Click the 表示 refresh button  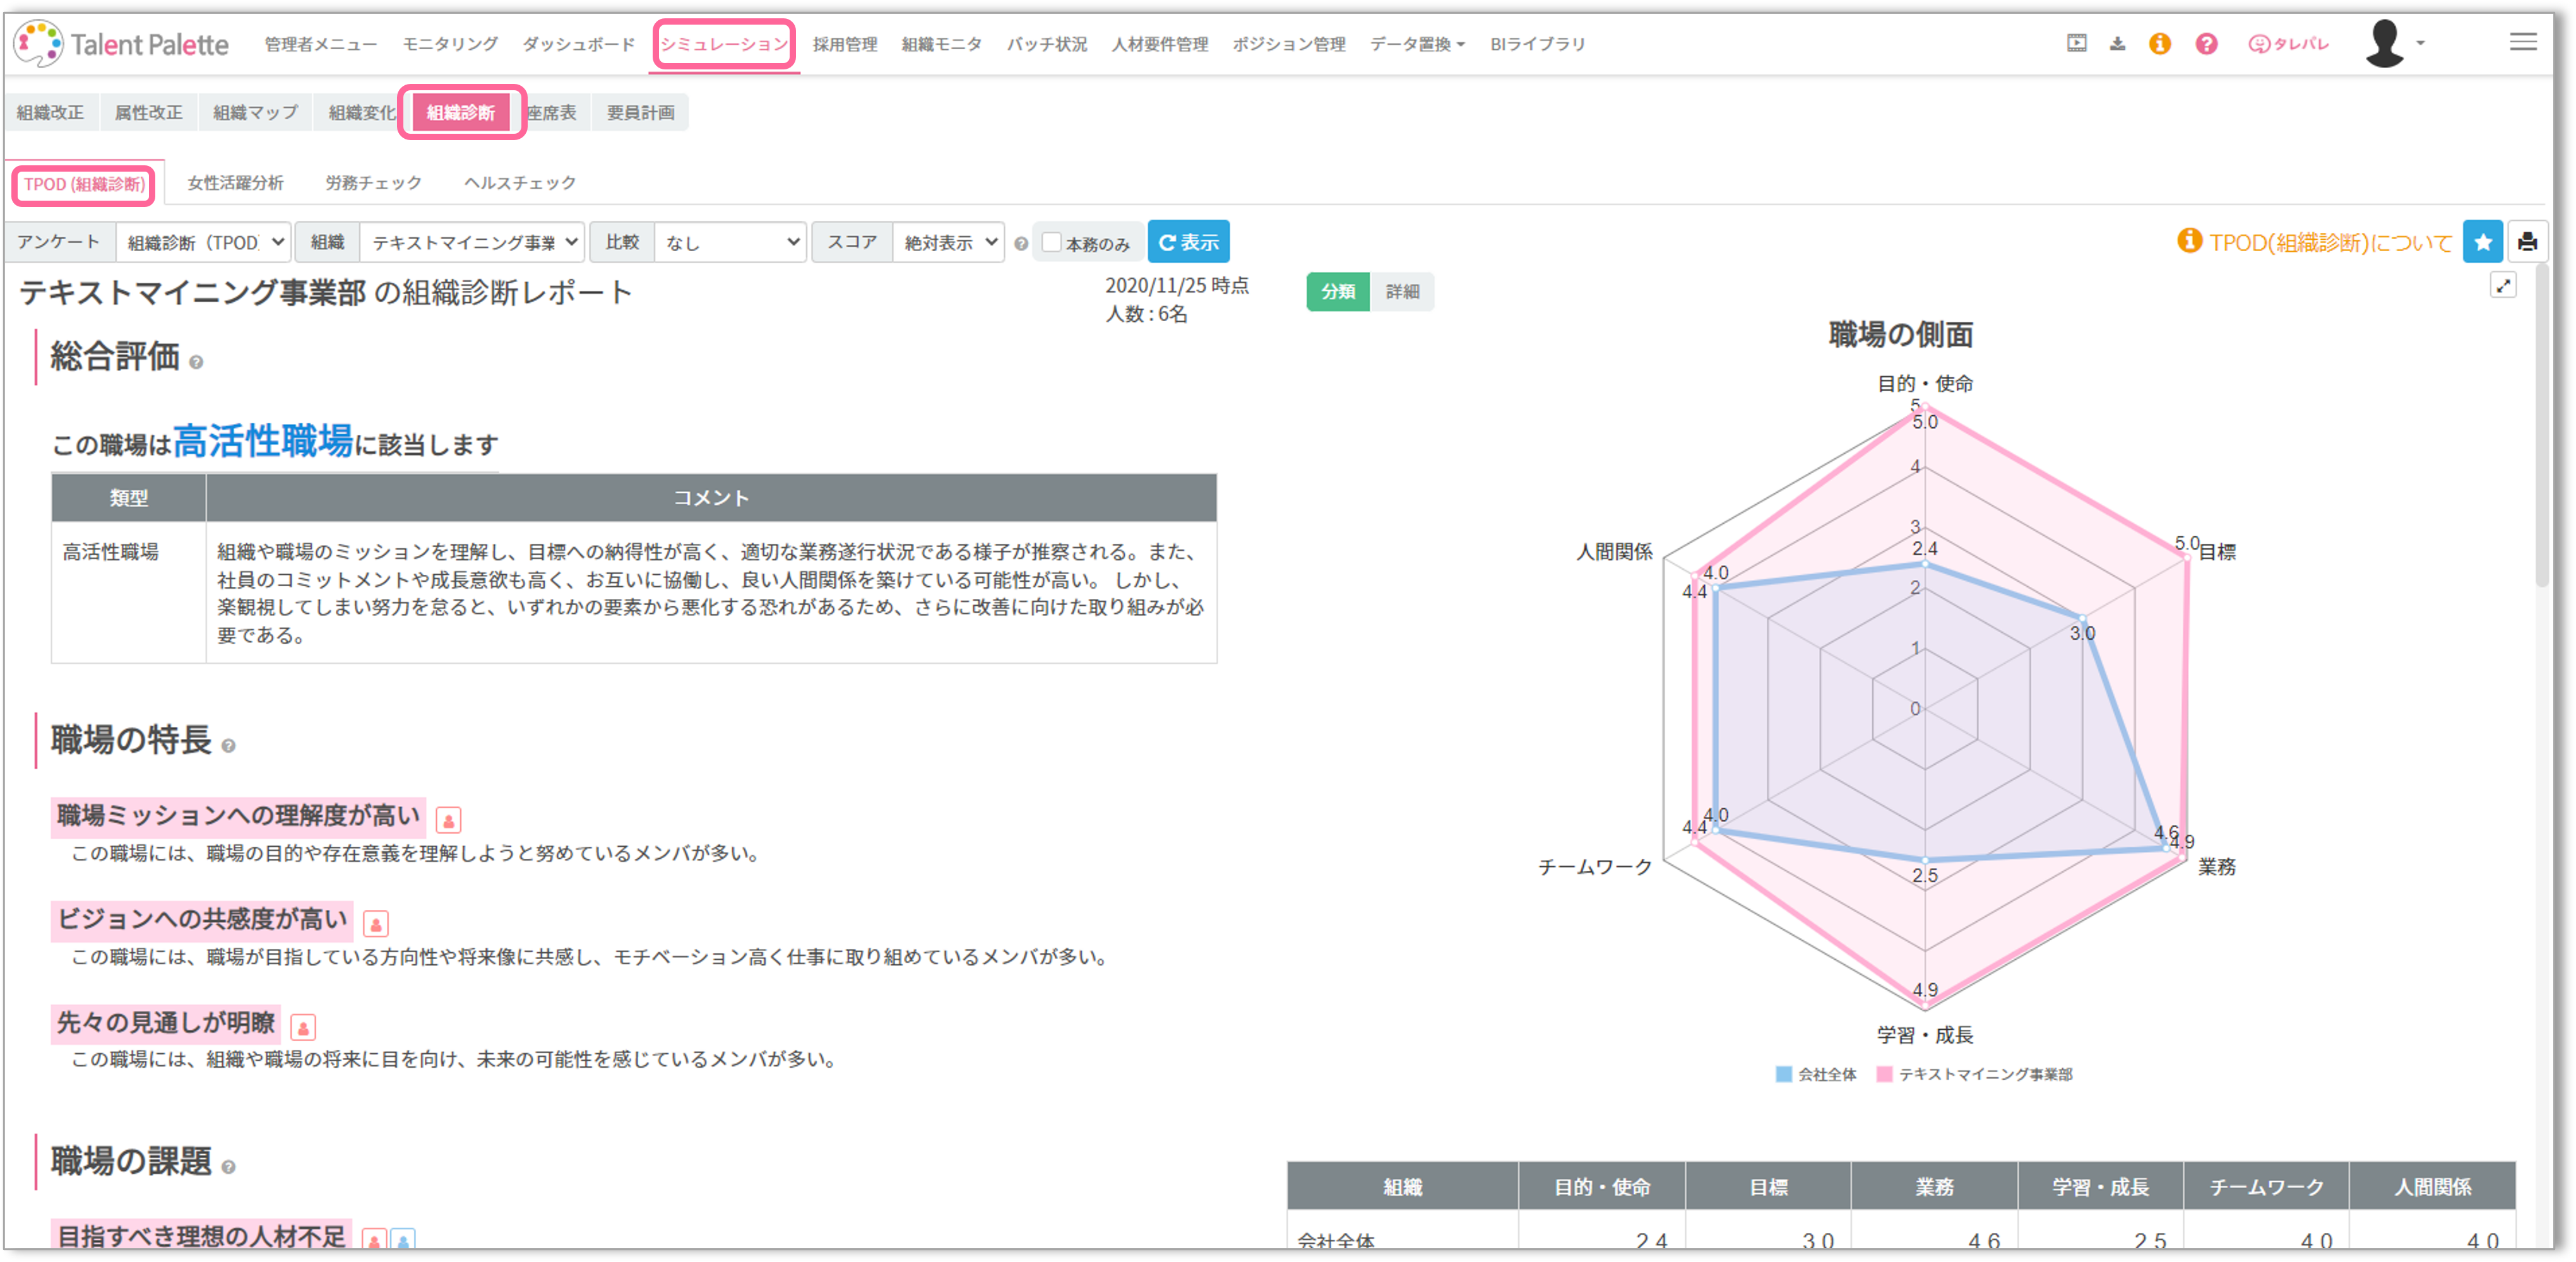click(1188, 242)
